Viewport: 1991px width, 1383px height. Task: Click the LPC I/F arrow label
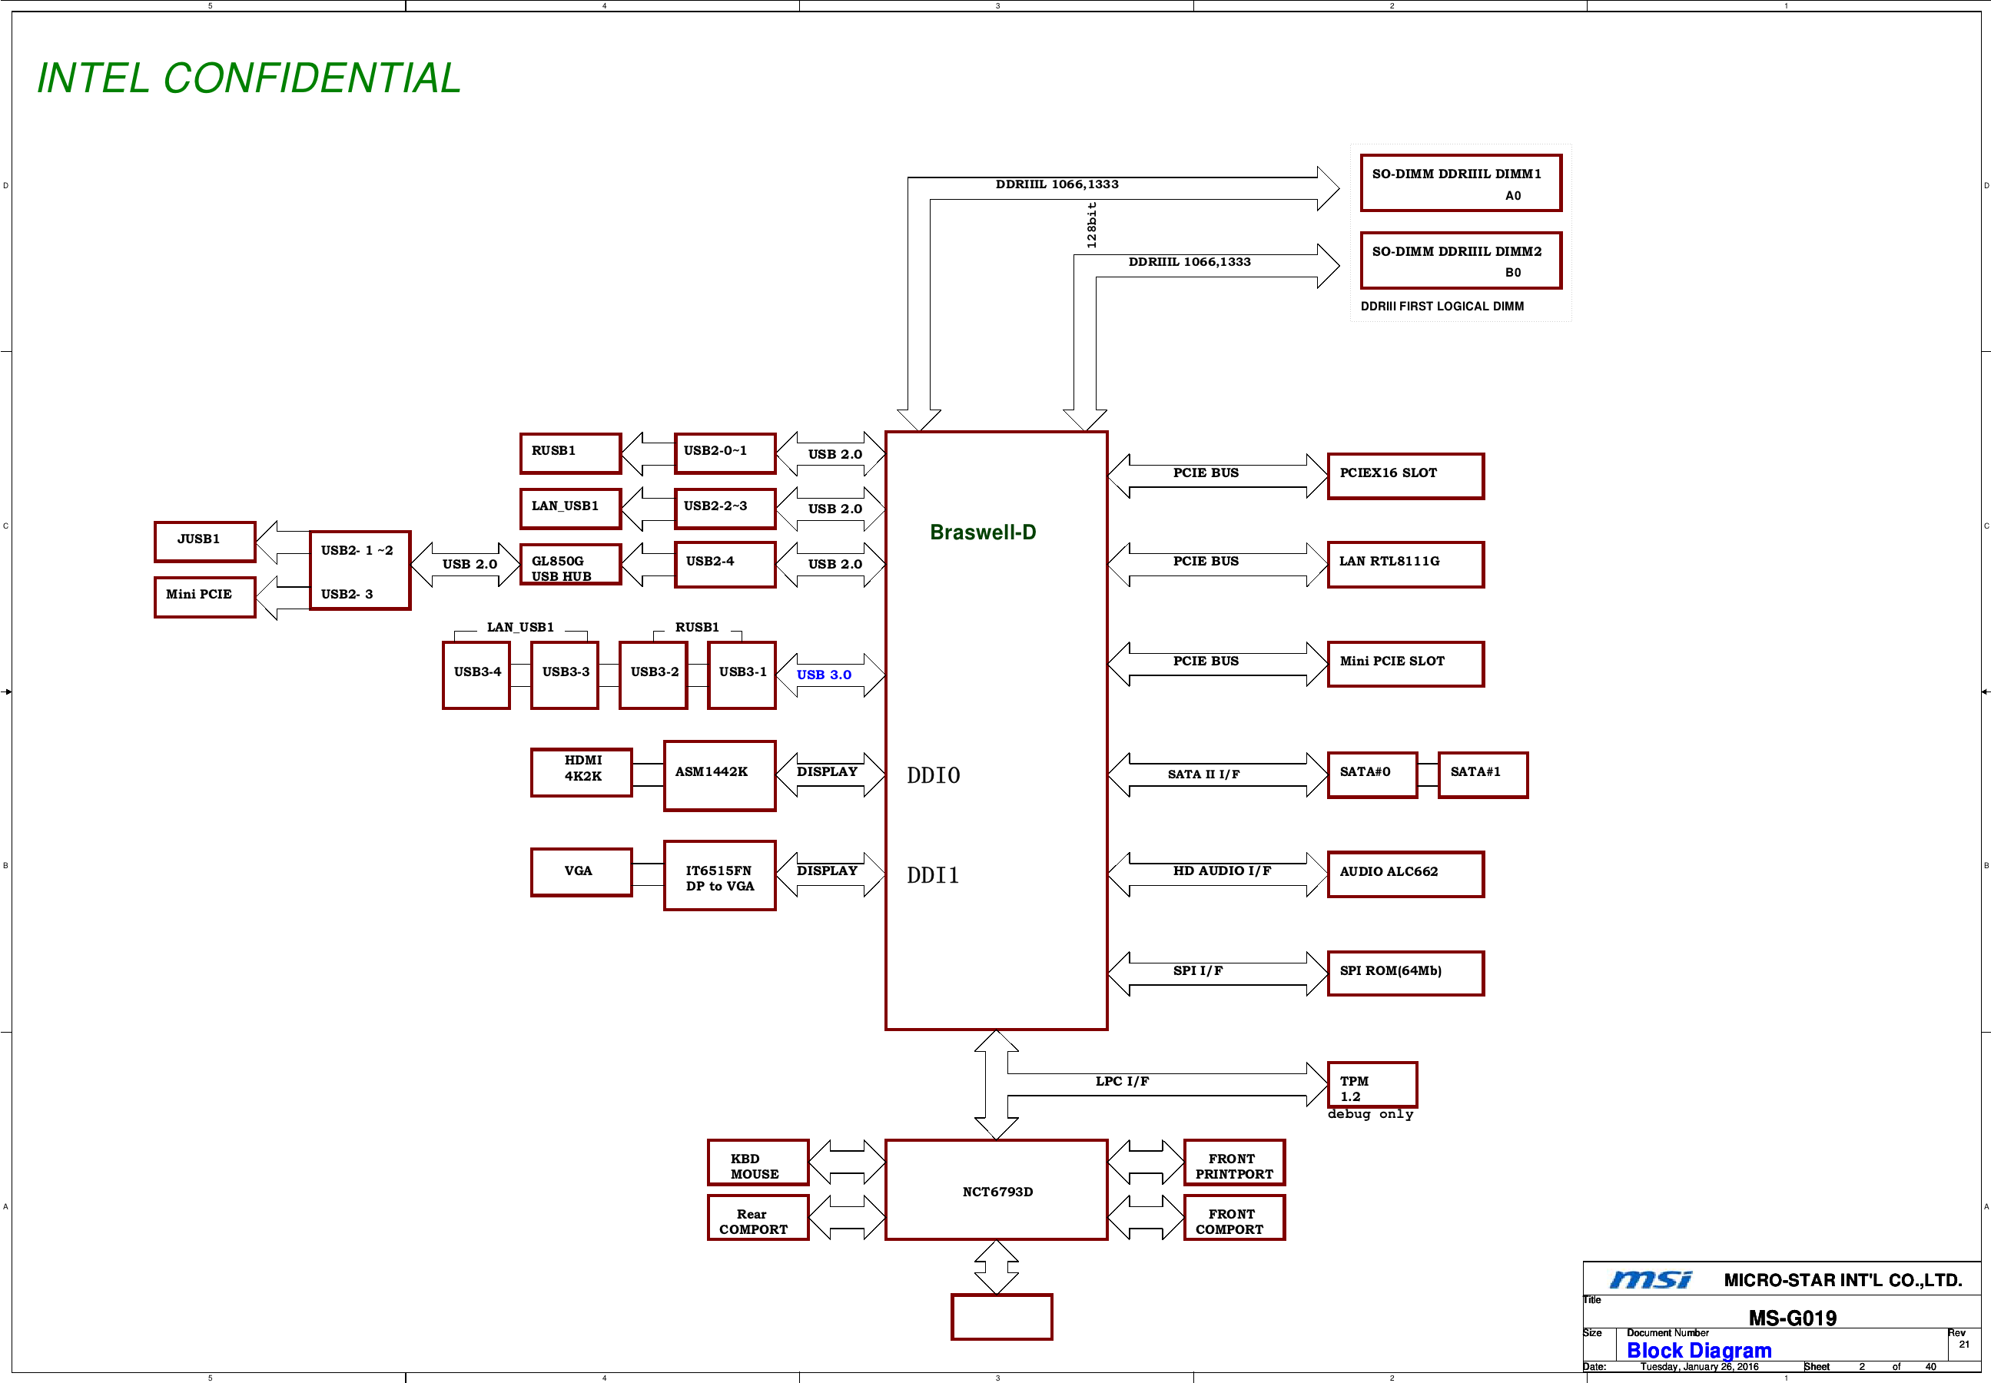tap(1122, 1082)
